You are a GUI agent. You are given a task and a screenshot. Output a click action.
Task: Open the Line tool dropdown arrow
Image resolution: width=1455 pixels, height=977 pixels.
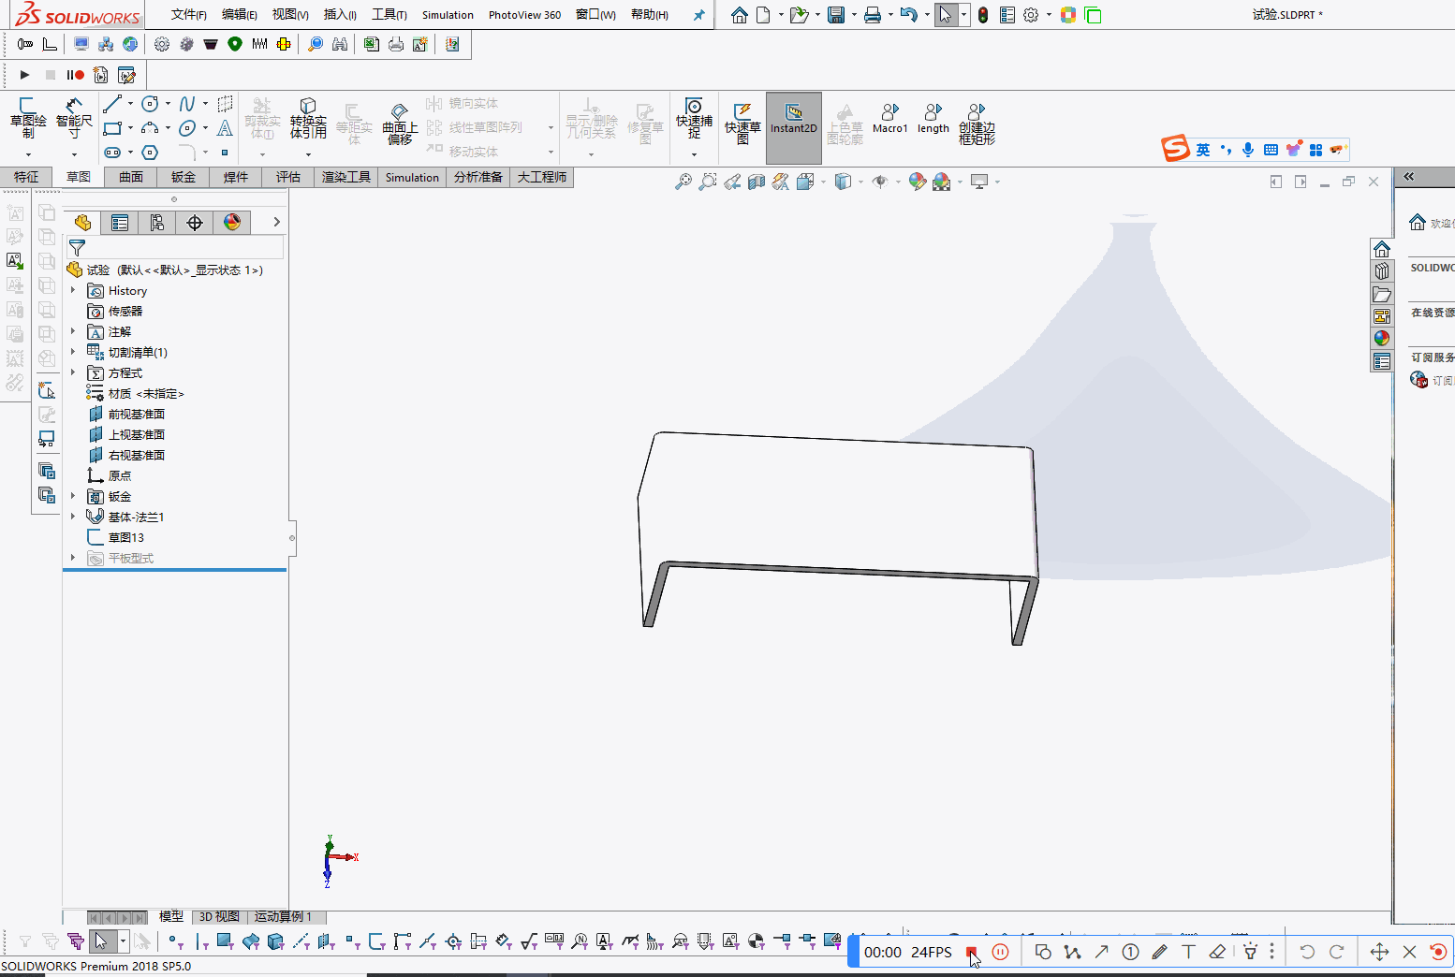pyautogui.click(x=130, y=104)
